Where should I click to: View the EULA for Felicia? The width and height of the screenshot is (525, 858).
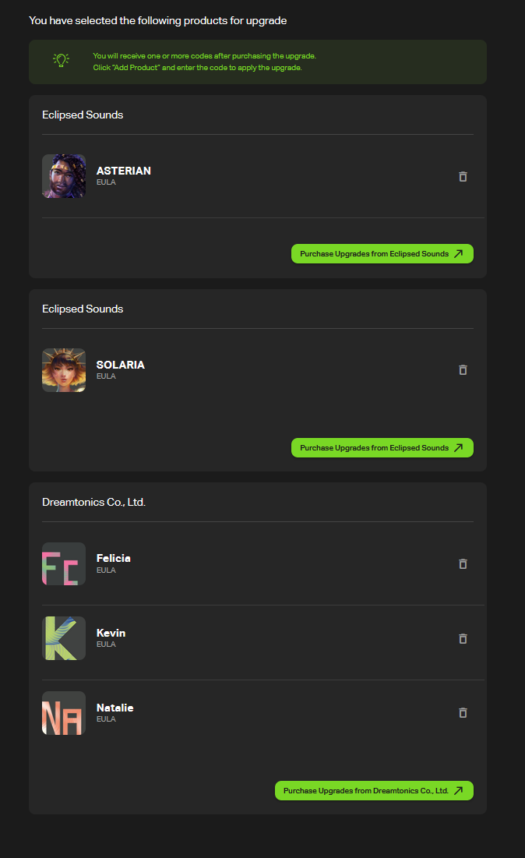coord(106,570)
